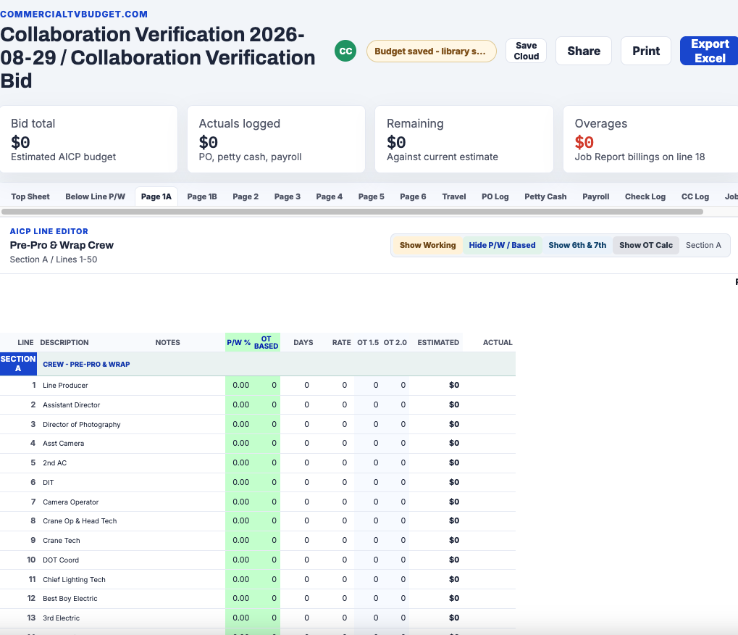The image size is (738, 635).
Task: Open the Petty Cash tab
Action: pyautogui.click(x=545, y=196)
